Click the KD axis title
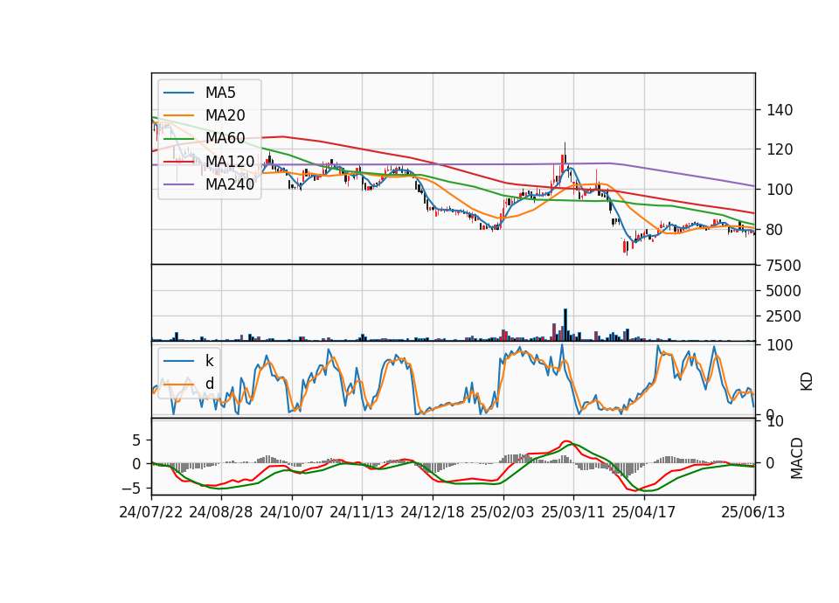The height and width of the screenshot is (603, 839). [x=807, y=382]
